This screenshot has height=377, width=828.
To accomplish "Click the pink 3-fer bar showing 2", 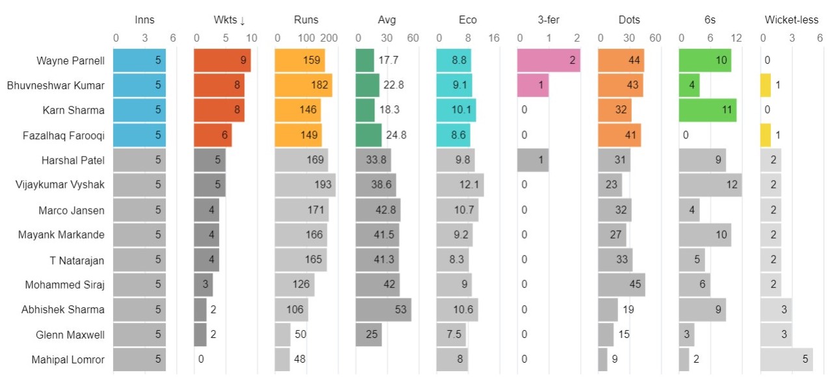I will pos(549,61).
